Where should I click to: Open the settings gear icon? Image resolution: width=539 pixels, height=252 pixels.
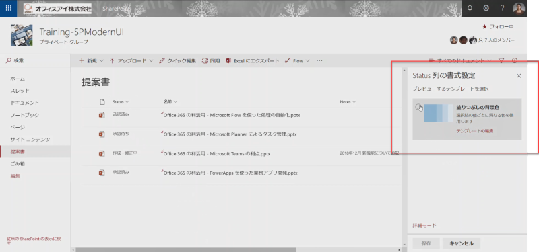point(486,8)
